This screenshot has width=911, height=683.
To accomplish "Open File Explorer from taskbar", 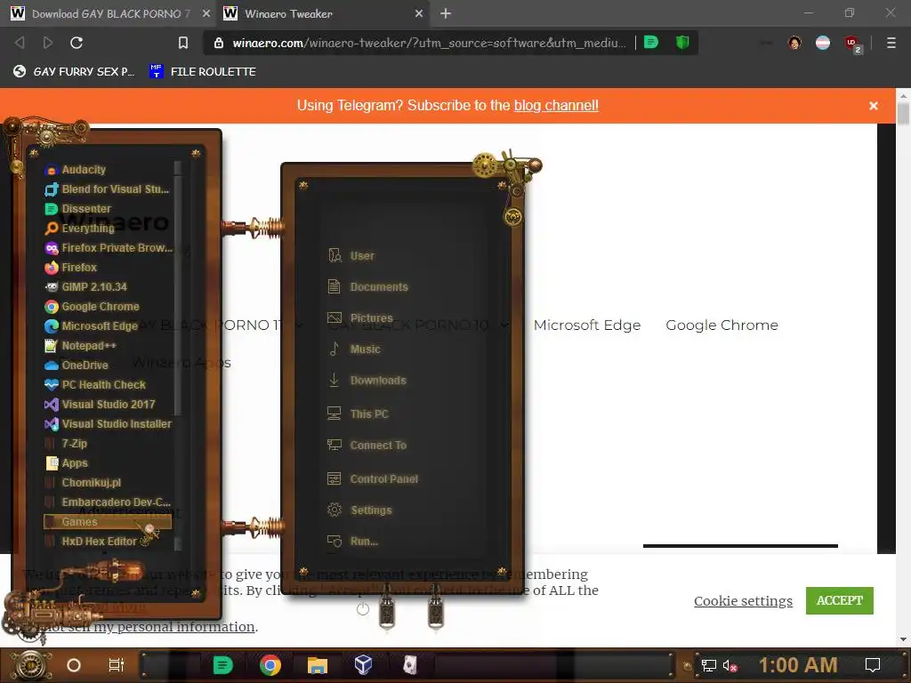I will pos(318,665).
